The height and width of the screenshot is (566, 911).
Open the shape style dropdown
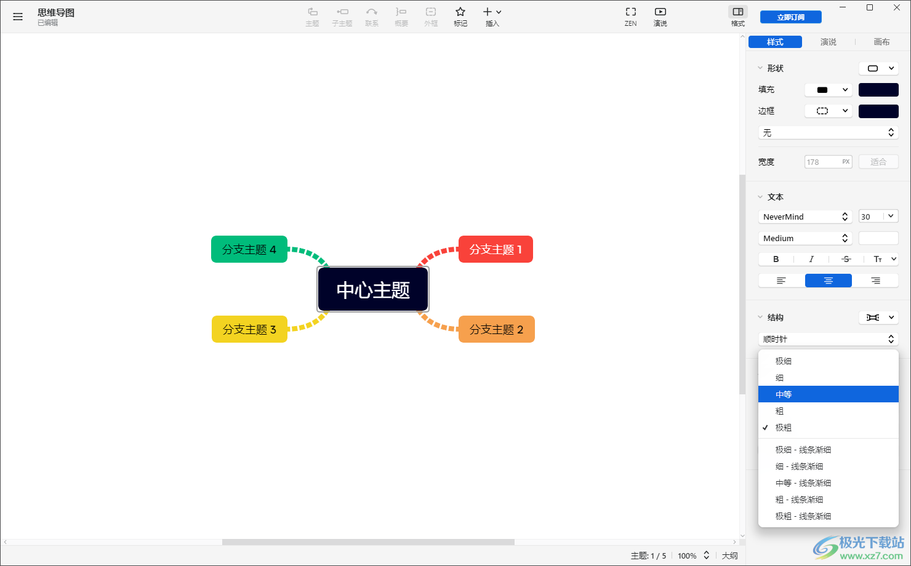[879, 68]
